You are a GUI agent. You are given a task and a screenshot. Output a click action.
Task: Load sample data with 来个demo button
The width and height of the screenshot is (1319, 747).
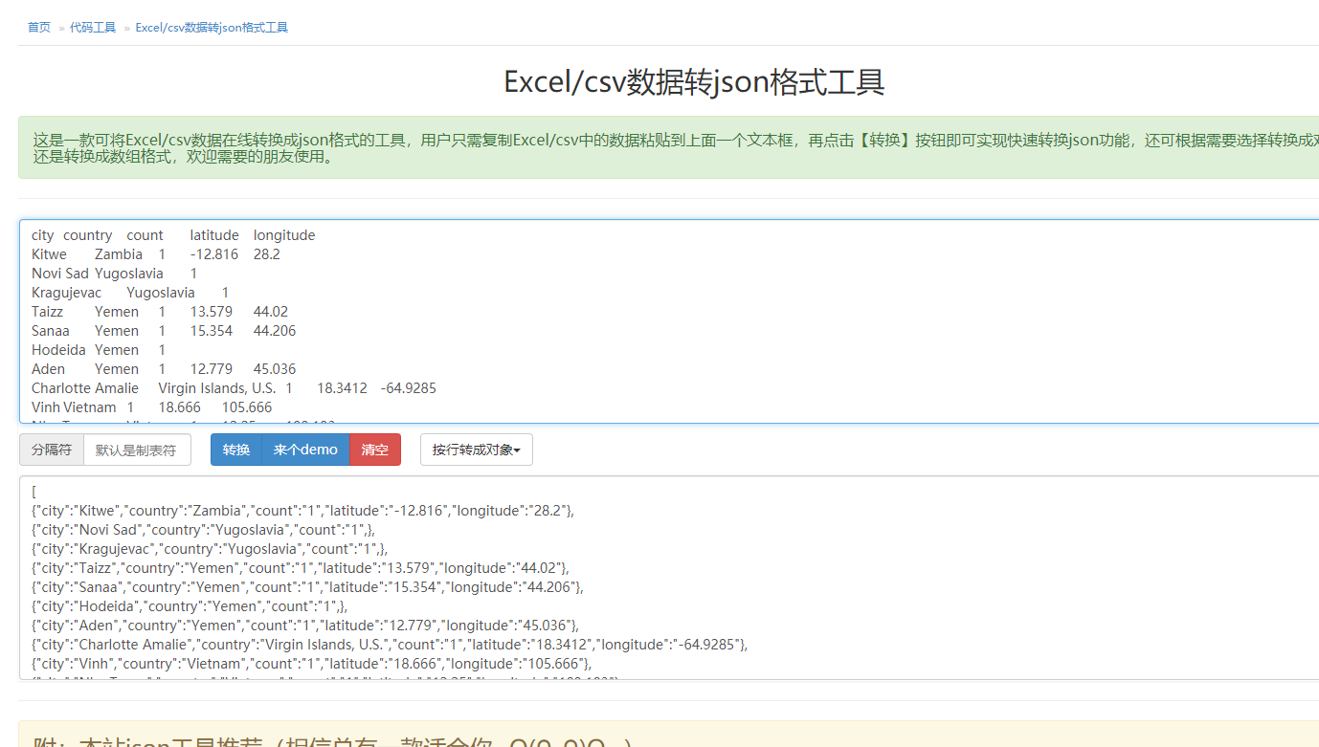(x=305, y=450)
